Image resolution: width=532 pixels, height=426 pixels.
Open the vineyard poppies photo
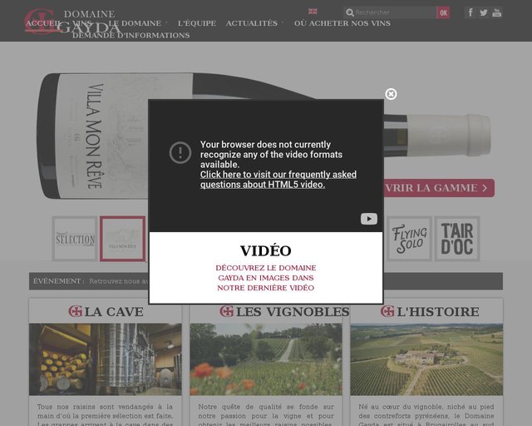[266, 359]
